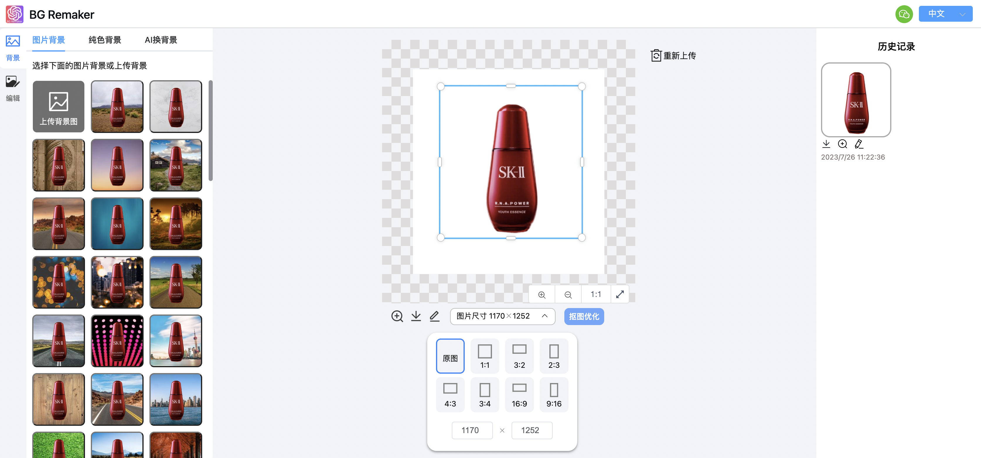981x458 pixels.
Task: Click the canvas zoom-out magnifier icon
Action: [568, 294]
